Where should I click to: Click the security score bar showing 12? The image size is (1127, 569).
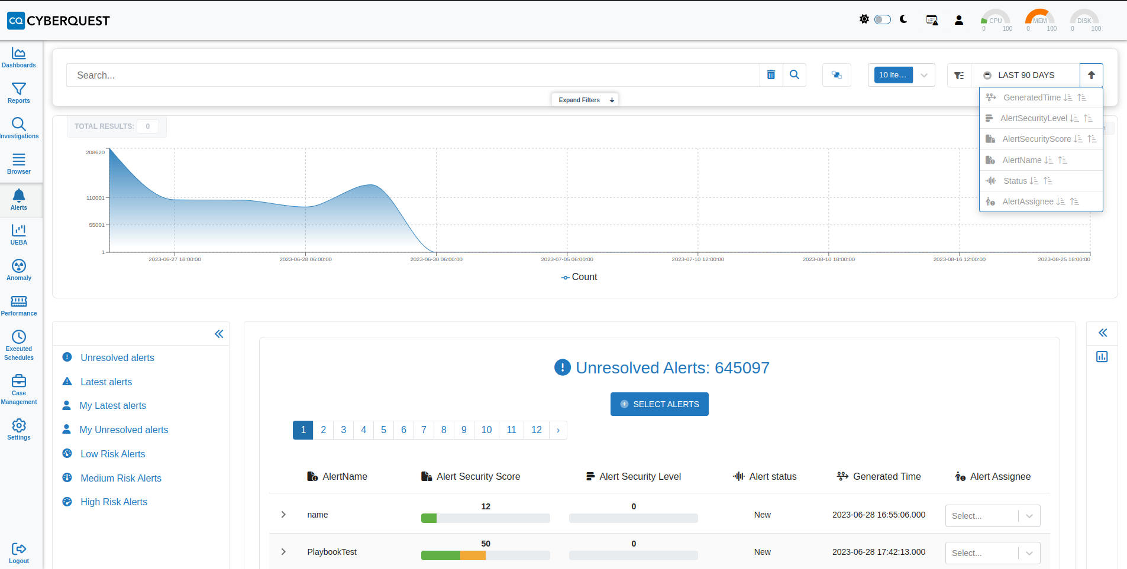[x=486, y=518]
